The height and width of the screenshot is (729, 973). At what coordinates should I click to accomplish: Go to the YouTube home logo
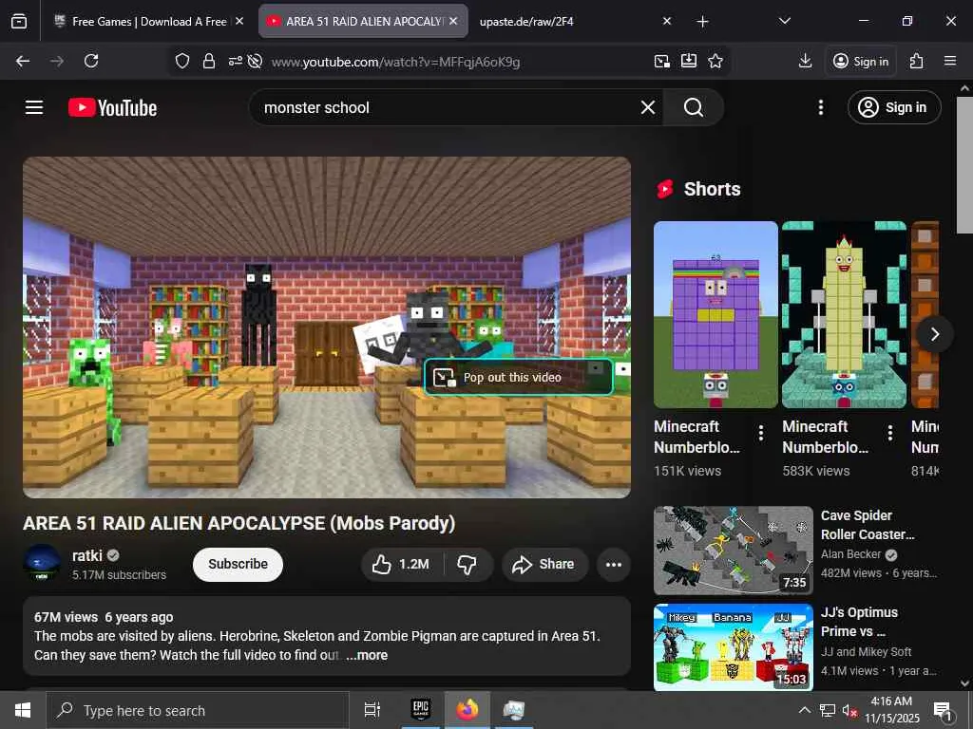(112, 108)
